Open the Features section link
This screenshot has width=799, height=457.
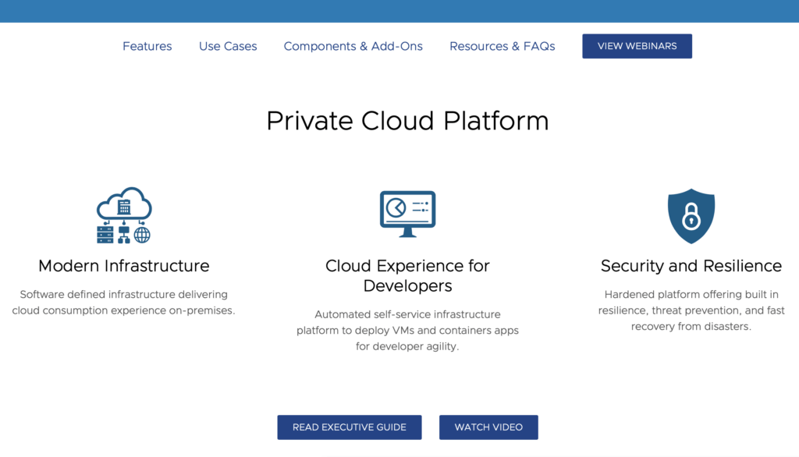147,46
